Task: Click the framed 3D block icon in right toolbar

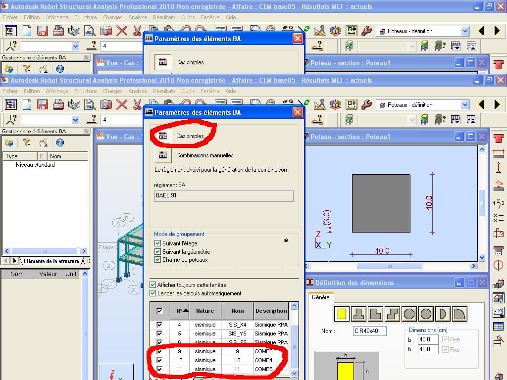Action: pyautogui.click(x=499, y=298)
